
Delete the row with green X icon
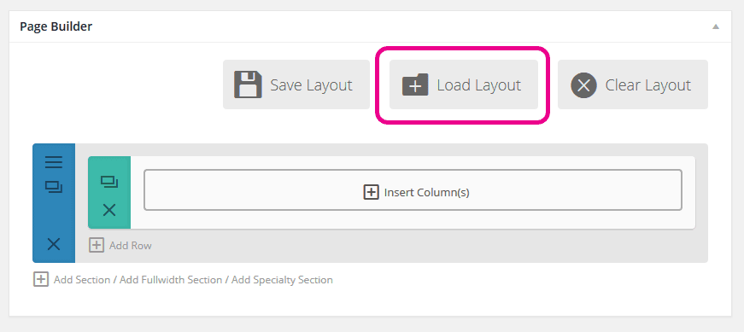click(109, 210)
